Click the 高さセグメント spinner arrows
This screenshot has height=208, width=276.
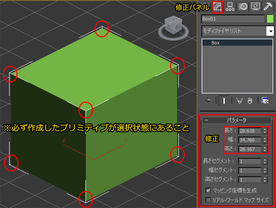pyautogui.click(x=265, y=179)
